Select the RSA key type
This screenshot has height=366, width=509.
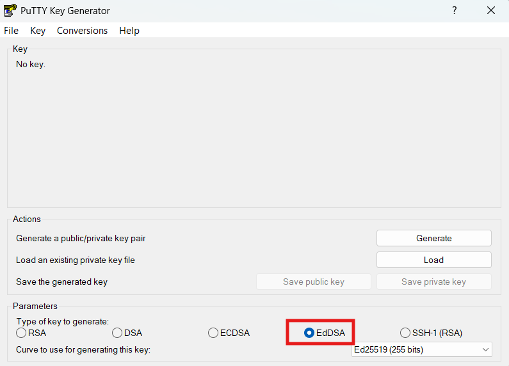[31, 333]
